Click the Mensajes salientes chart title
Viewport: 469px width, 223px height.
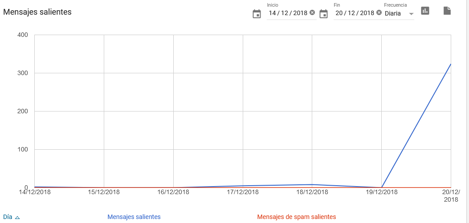pyautogui.click(x=37, y=12)
